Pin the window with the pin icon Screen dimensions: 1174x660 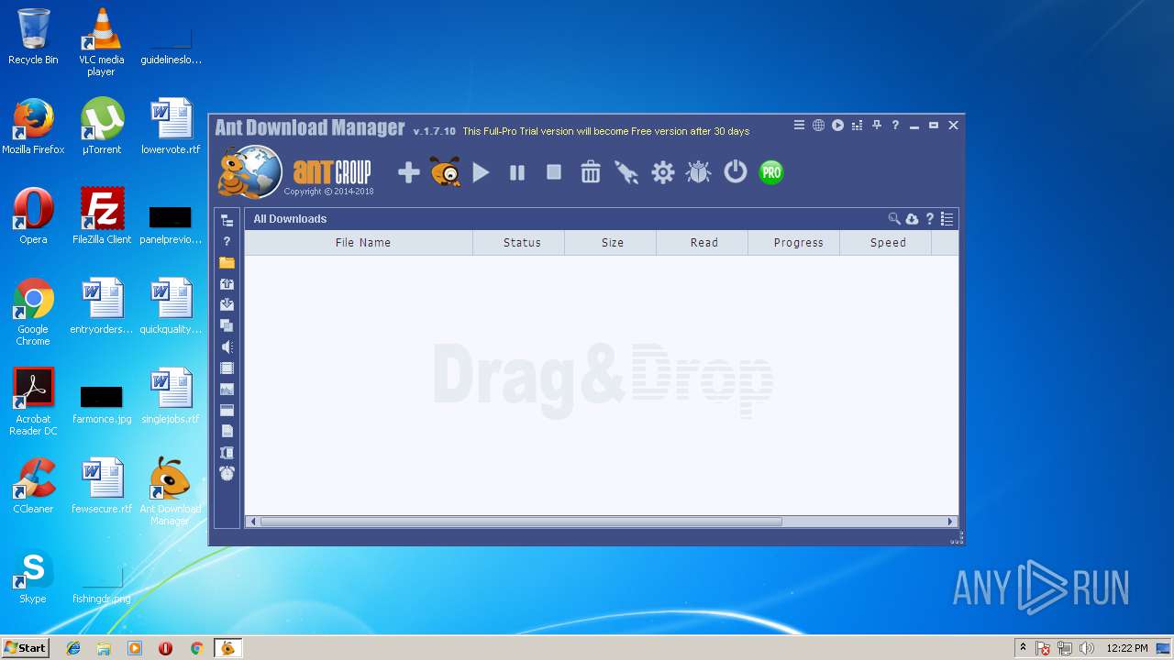pos(876,126)
